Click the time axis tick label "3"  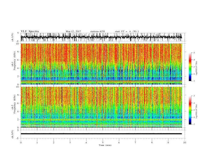click(x=70, y=142)
